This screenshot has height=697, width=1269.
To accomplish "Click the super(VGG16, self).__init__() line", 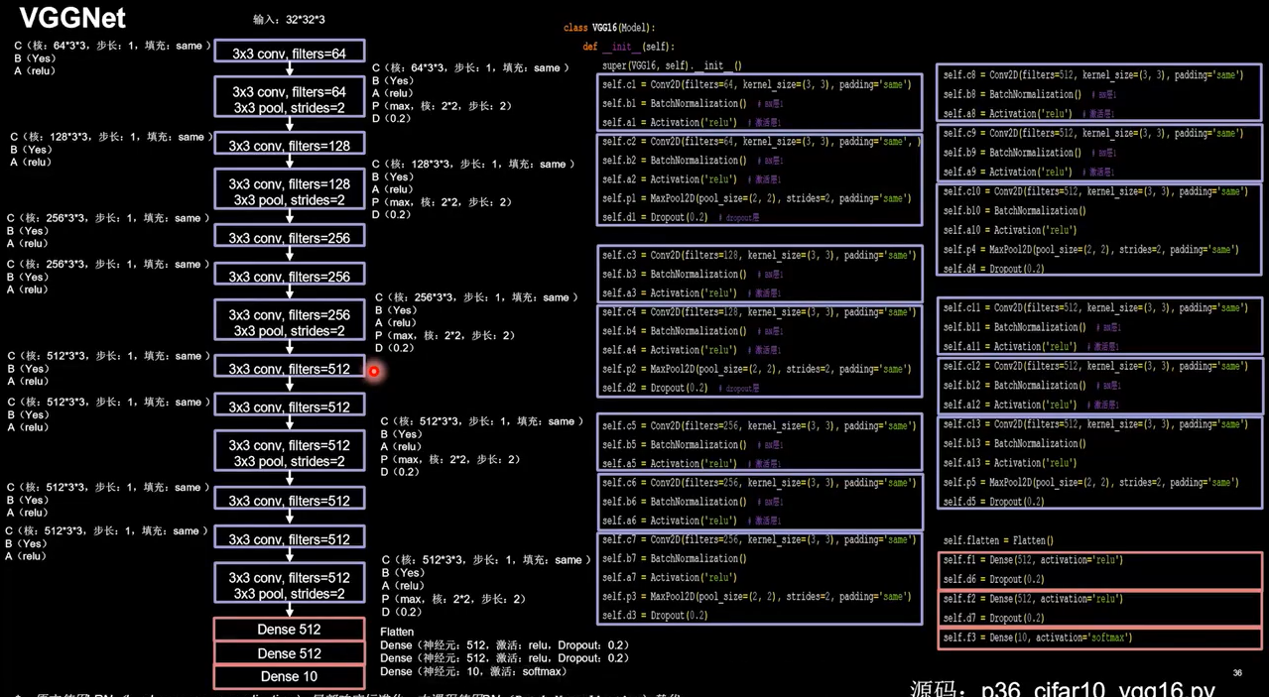I will 672,65.
